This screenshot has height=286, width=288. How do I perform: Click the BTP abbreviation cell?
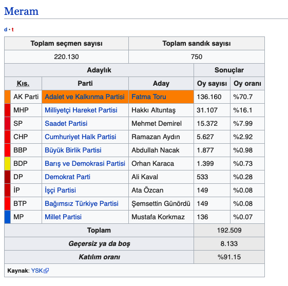26,203
